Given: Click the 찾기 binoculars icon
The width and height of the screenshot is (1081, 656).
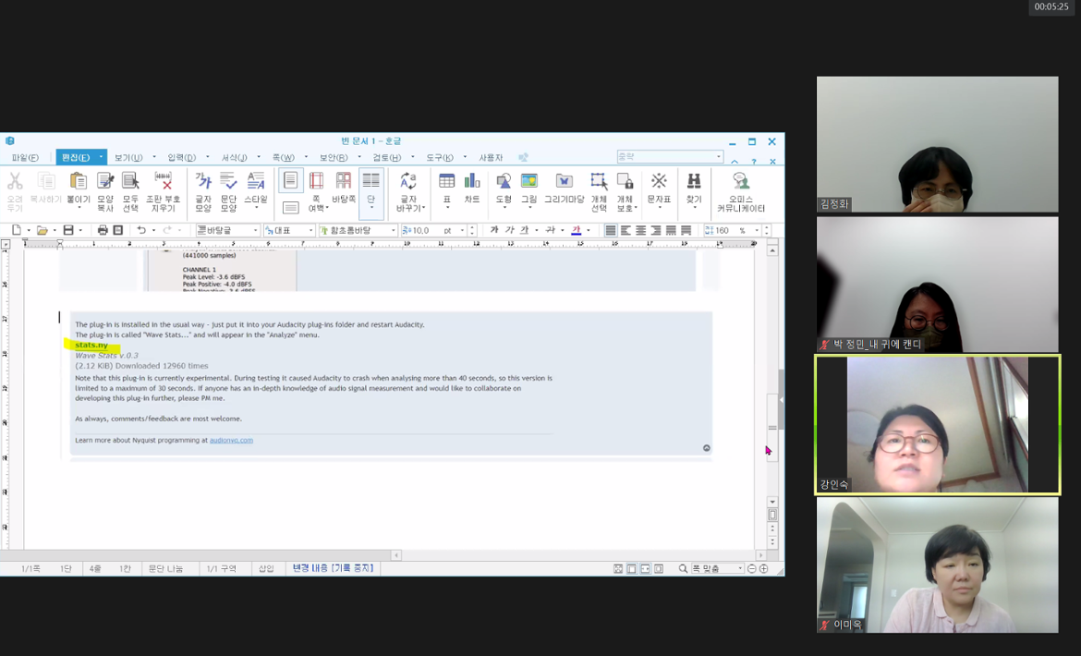Looking at the screenshot, I should [694, 188].
